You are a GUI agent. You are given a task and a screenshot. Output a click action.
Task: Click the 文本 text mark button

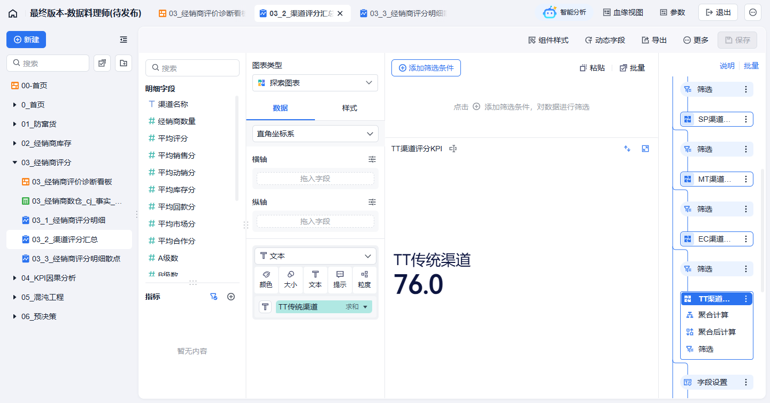coord(315,280)
